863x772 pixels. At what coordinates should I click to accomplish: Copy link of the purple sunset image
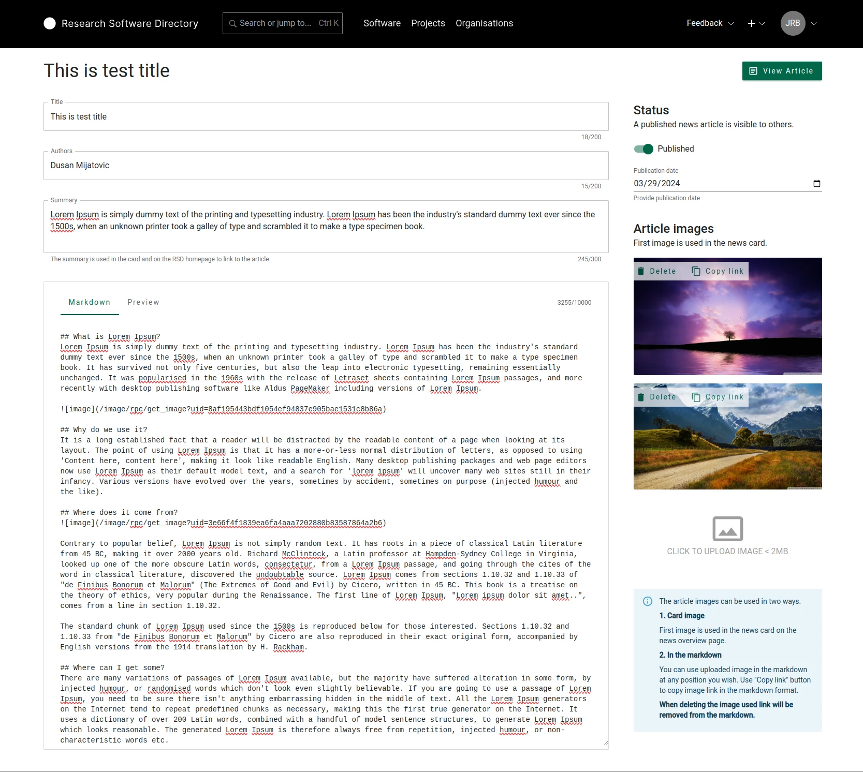tap(718, 271)
